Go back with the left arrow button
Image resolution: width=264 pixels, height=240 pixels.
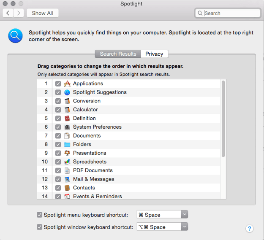(8, 13)
